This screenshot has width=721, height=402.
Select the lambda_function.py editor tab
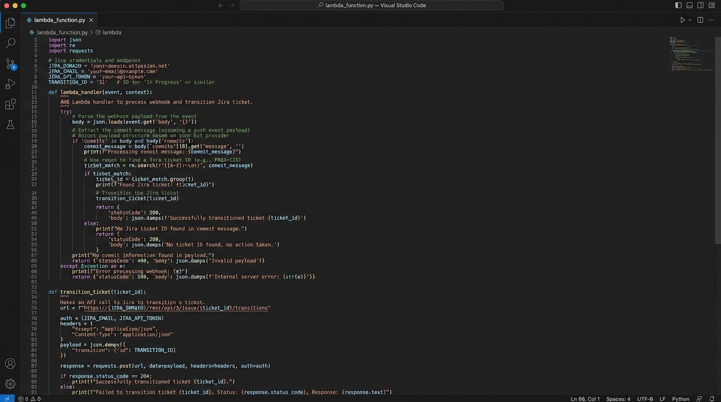(x=59, y=20)
